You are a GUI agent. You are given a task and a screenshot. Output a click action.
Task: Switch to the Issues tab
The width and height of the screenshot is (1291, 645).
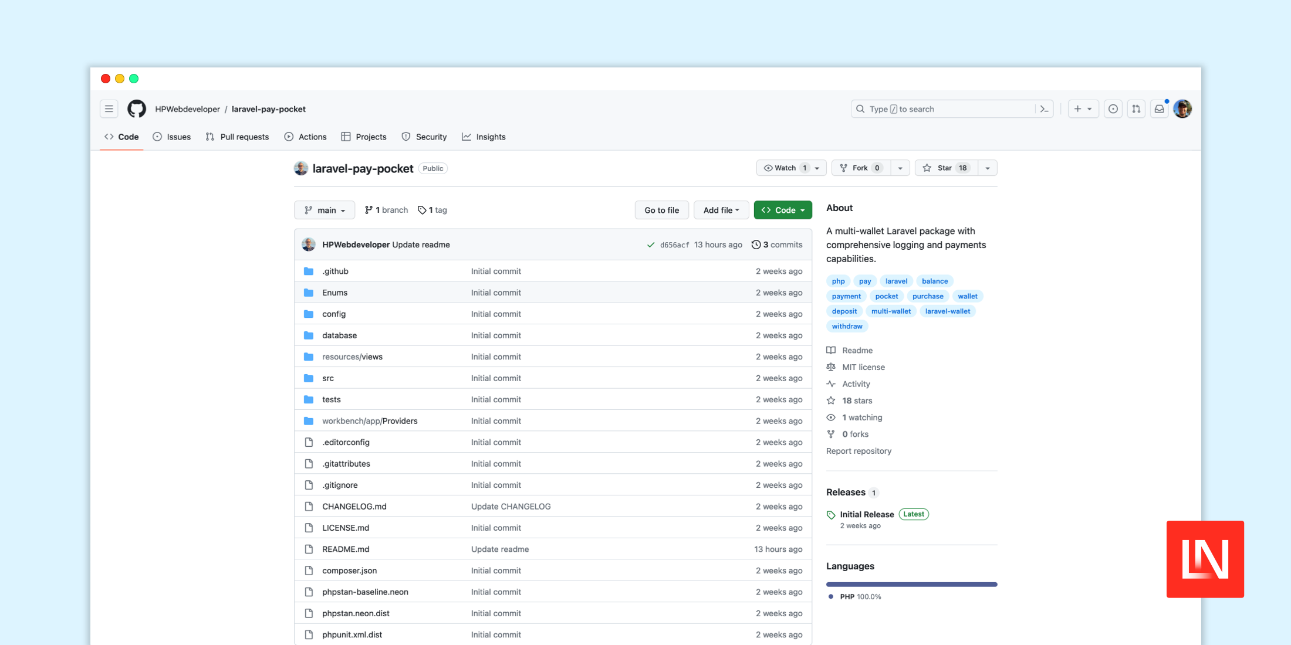tap(172, 137)
